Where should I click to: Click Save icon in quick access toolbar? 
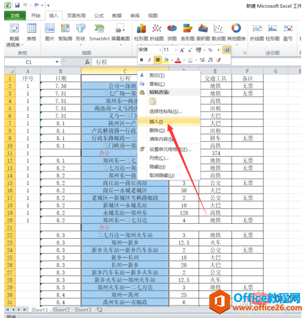17,5
